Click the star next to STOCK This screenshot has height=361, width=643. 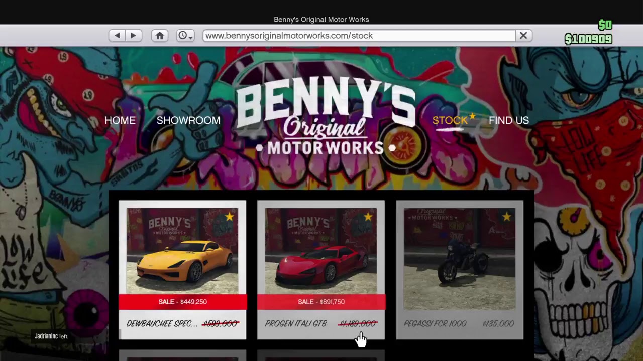472,116
